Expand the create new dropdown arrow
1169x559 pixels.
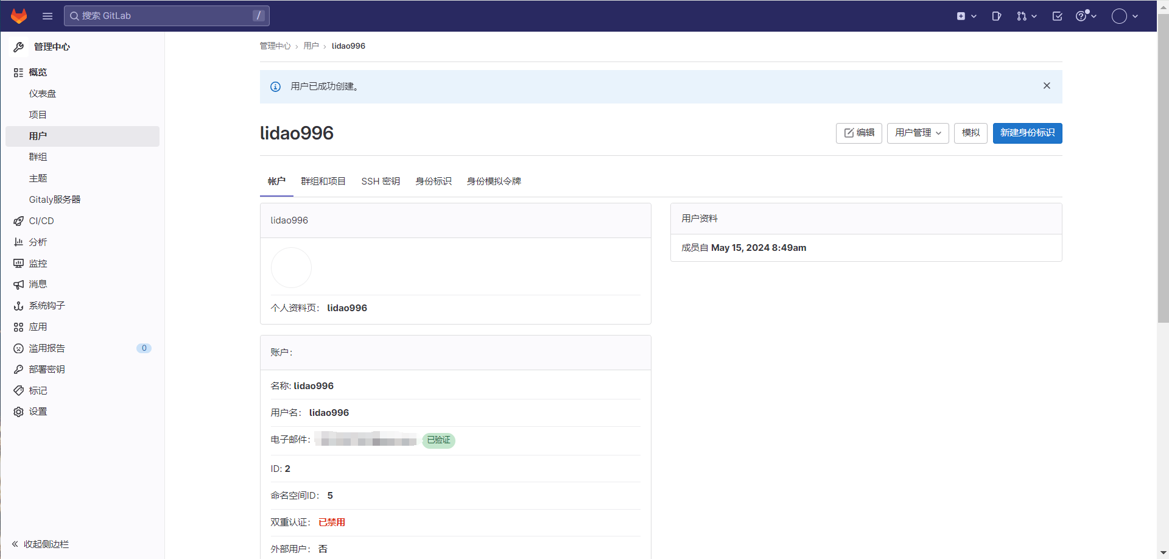click(974, 16)
